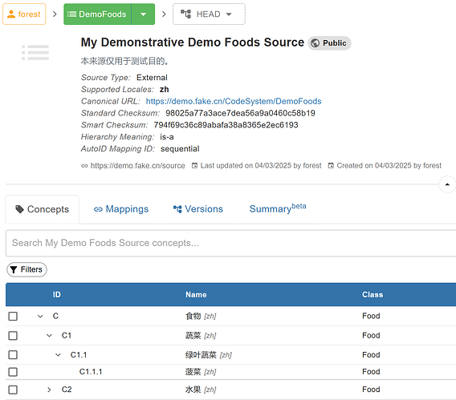The image size is (456, 400).
Task: Click the calendar icon before Last updated
Action: (194, 165)
